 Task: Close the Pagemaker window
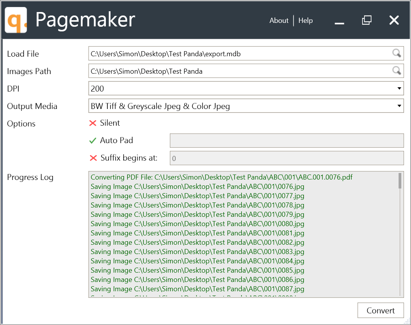click(x=394, y=20)
